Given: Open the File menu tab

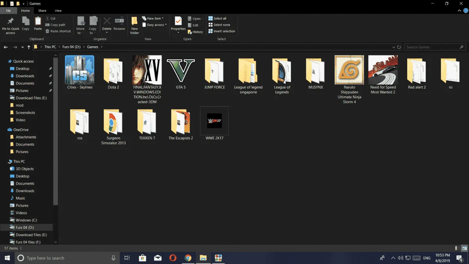Looking at the screenshot, I should (x=8, y=11).
